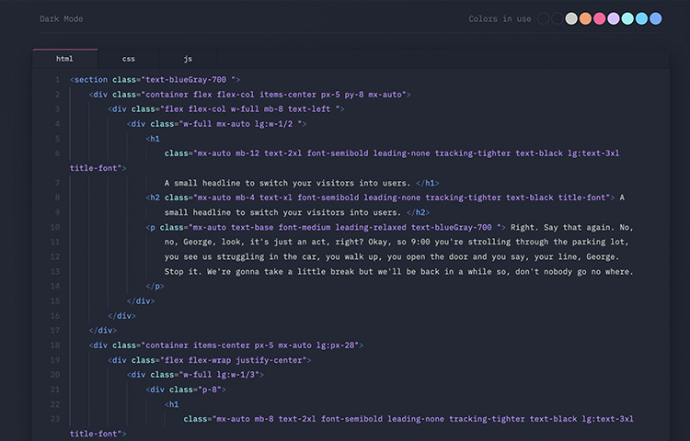Click line number 1 in gutter
The image size is (690, 441).
57,80
